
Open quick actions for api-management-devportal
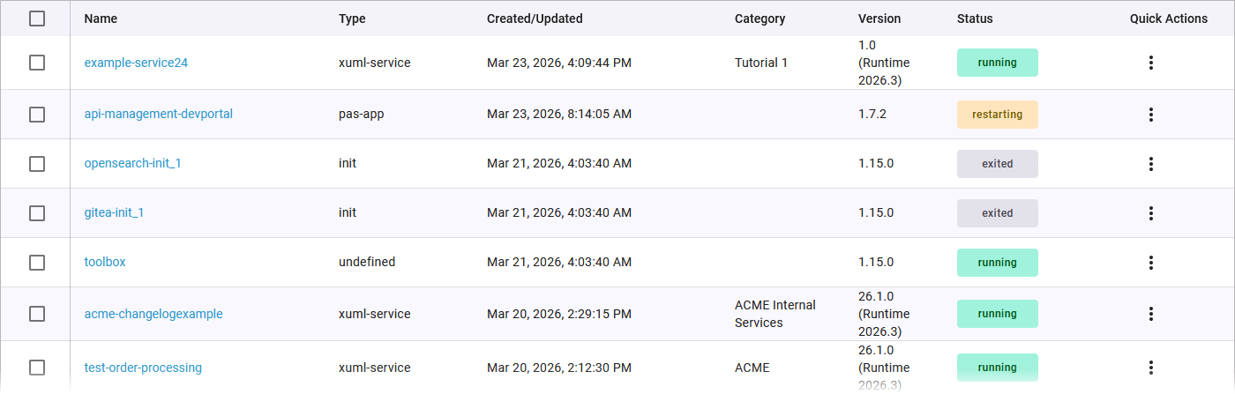1150,115
